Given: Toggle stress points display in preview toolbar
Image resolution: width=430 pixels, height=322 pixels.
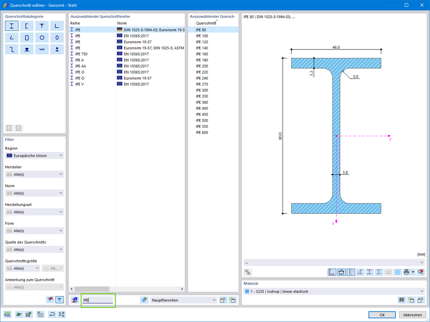Looking at the screenshot, I should [360, 272].
